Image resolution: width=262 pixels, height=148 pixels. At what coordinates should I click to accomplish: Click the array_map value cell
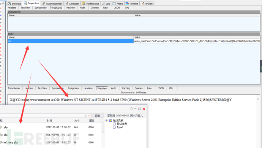click(x=197, y=41)
